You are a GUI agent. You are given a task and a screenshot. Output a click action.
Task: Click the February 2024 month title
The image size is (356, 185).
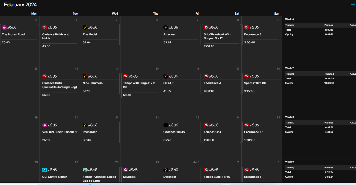[x=20, y=4]
